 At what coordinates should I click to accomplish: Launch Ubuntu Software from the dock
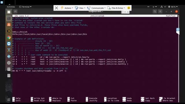click(x=9, y=25)
